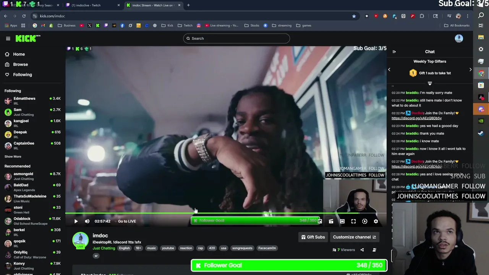Bookmark this page with star icon
This screenshot has height=275, width=489.
pos(354,16)
